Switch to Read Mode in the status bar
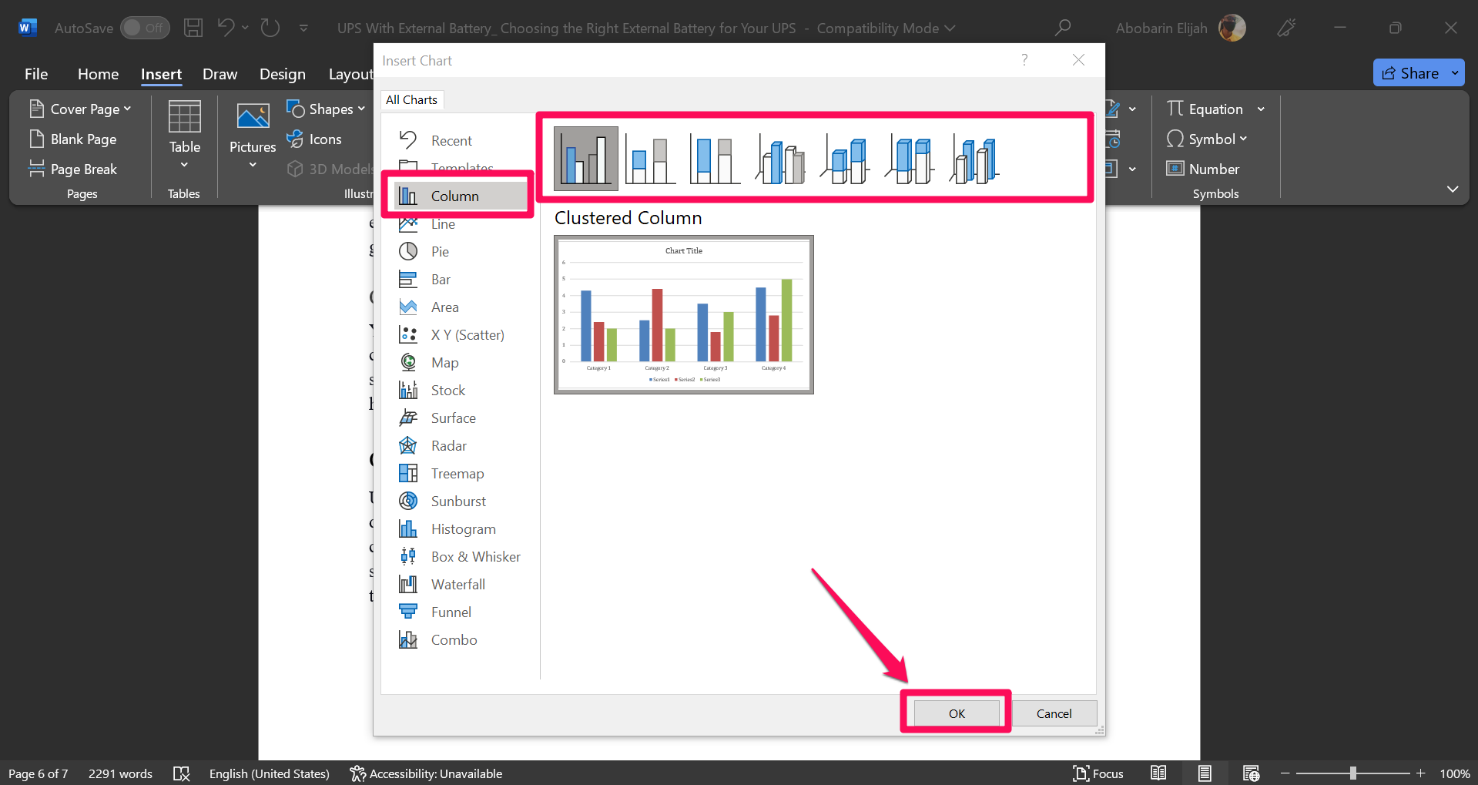The height and width of the screenshot is (785, 1478). click(1158, 773)
